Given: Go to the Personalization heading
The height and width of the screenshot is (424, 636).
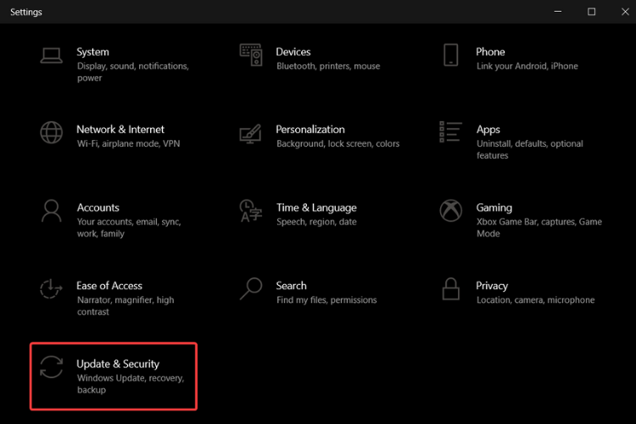Looking at the screenshot, I should click(x=310, y=130).
